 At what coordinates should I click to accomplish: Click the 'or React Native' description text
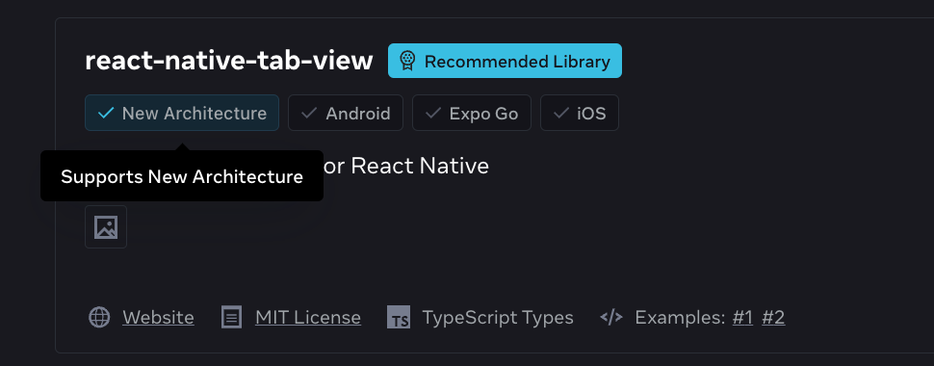click(405, 165)
